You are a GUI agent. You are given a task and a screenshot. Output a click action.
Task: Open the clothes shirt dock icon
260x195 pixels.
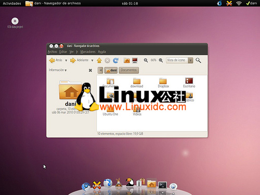(x=141, y=183)
